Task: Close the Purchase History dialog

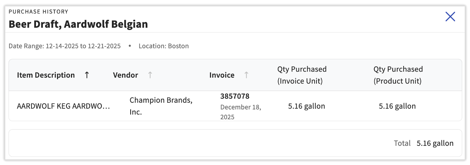Action: [x=450, y=16]
